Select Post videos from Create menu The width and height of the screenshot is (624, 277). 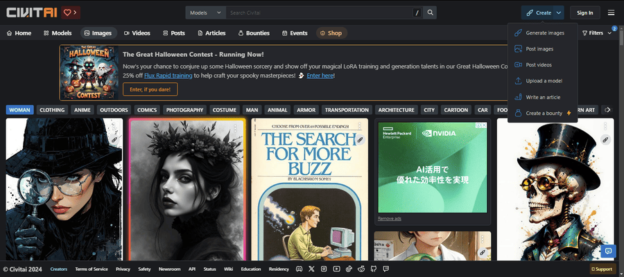point(542,65)
